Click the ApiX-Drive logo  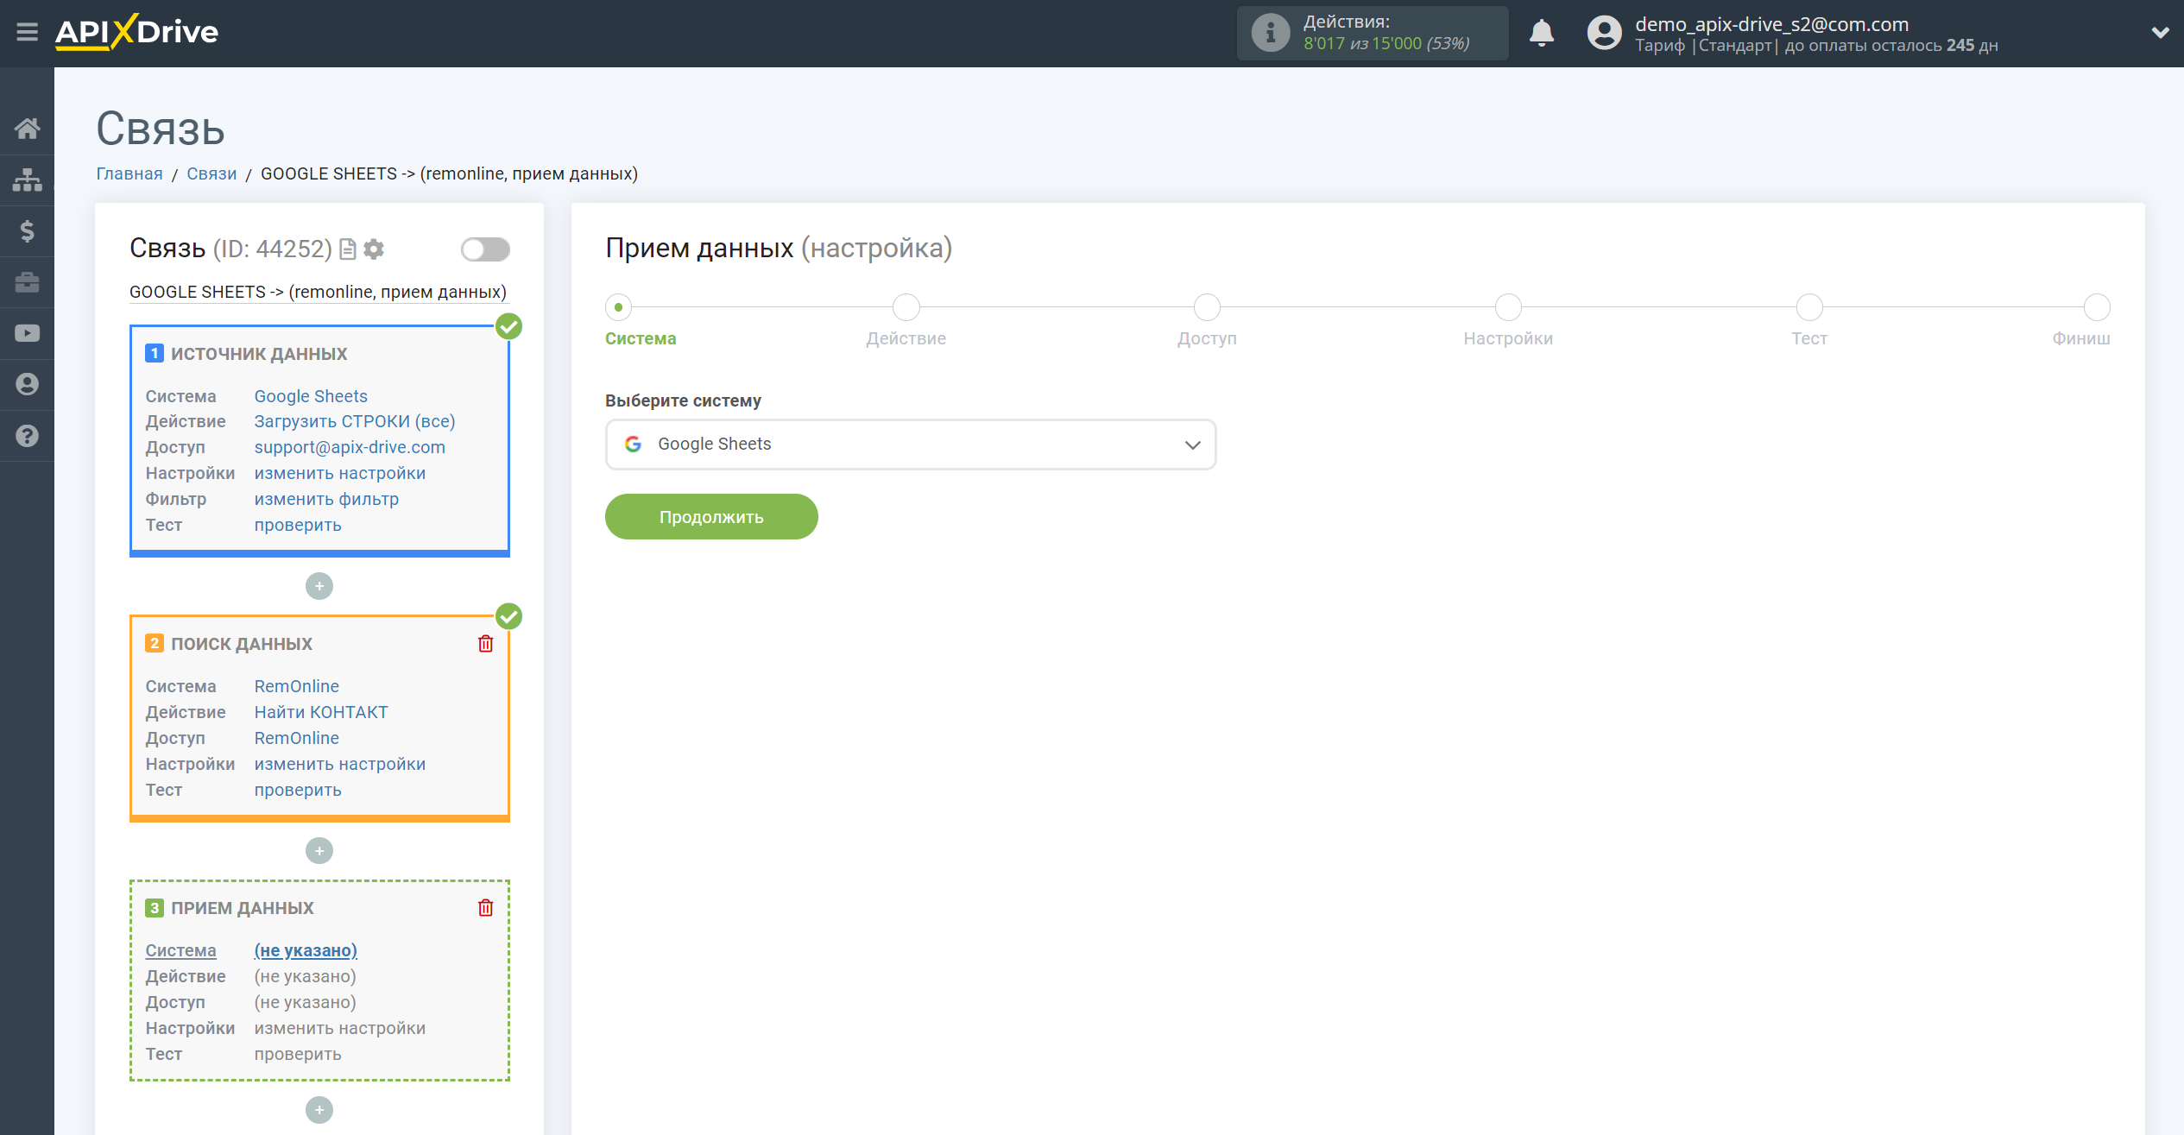coord(136,32)
